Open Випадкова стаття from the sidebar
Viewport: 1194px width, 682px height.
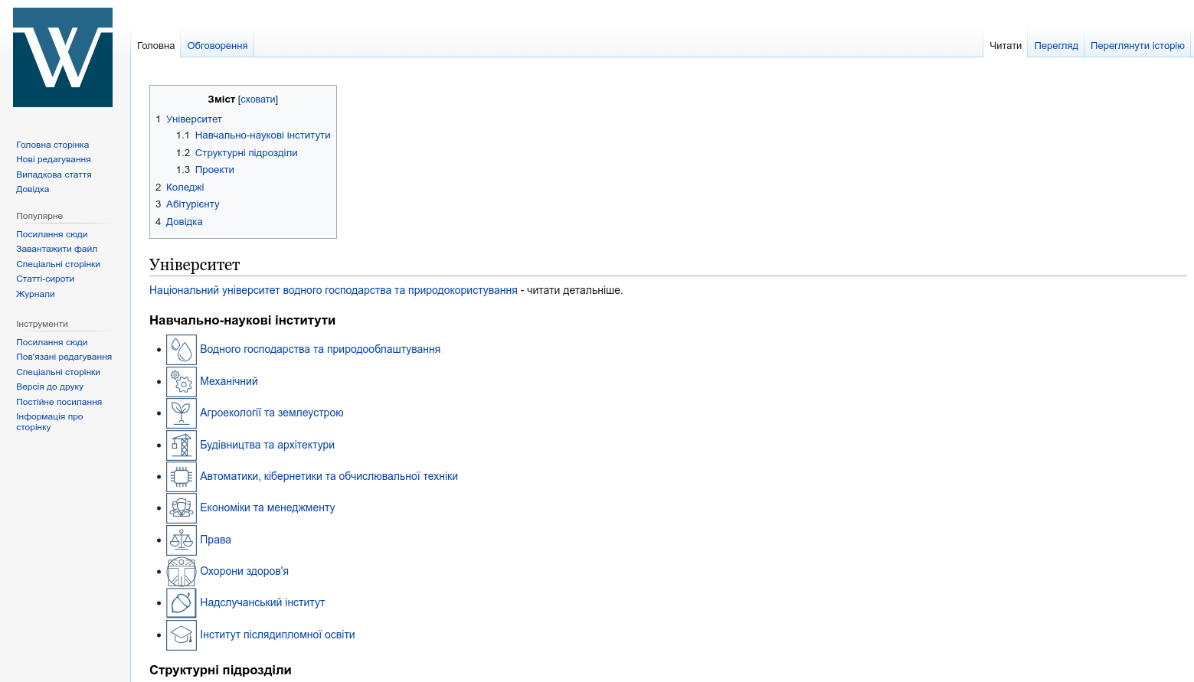click(54, 174)
